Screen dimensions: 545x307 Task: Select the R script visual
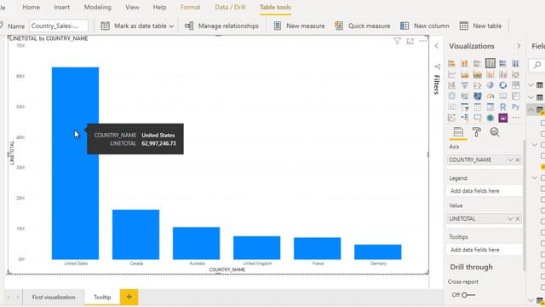(x=502, y=107)
